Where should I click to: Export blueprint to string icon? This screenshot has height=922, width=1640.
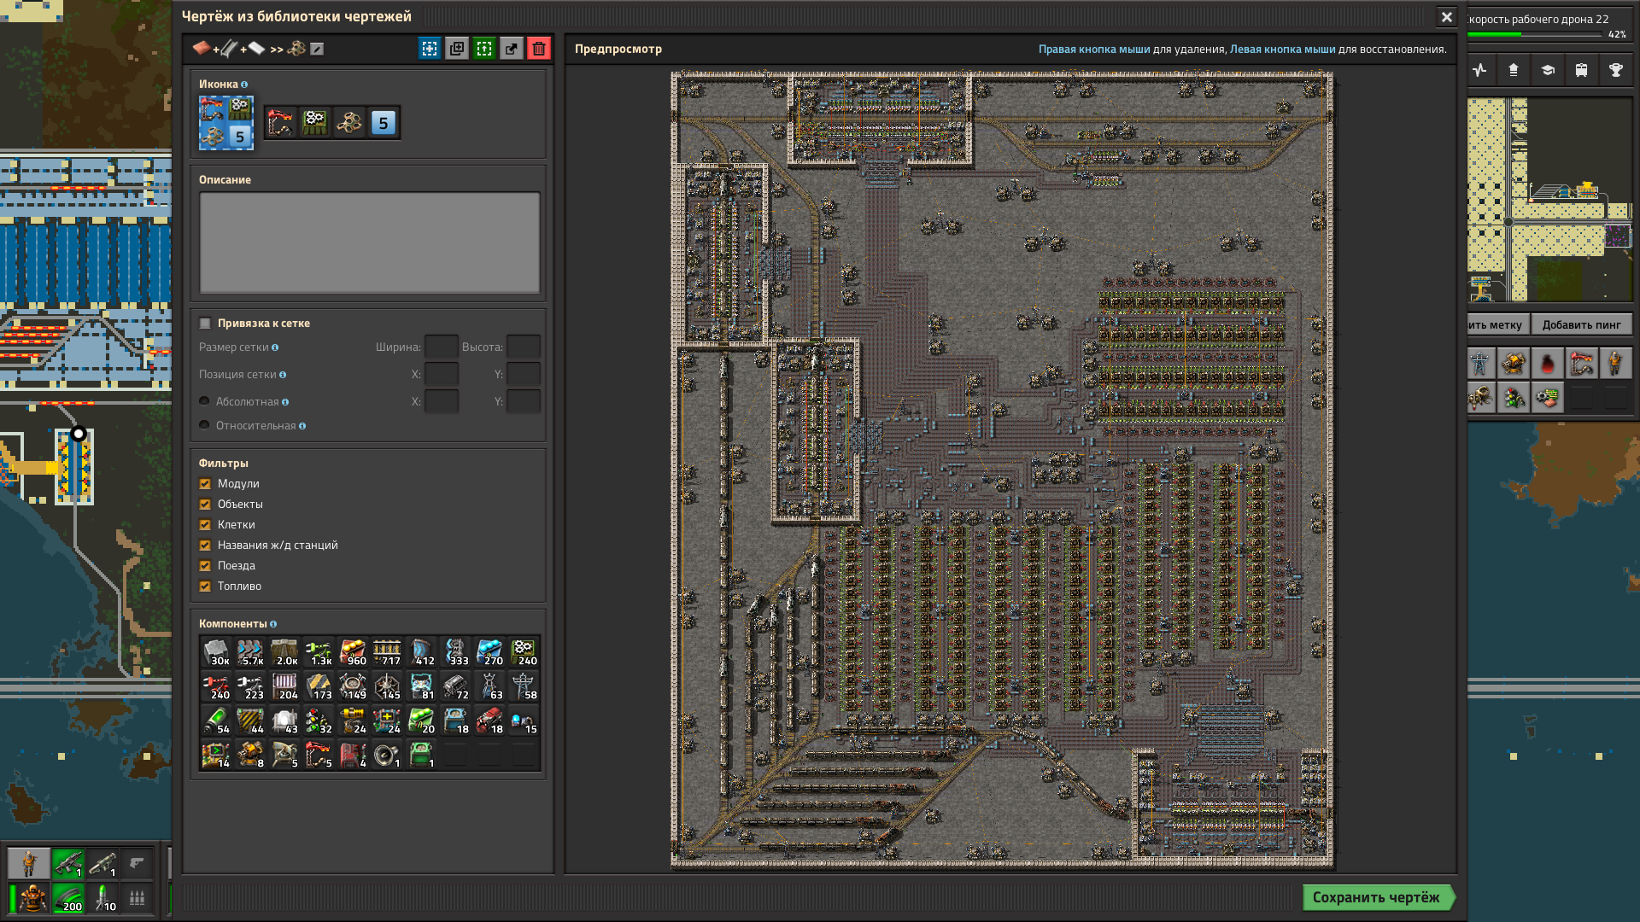click(512, 49)
